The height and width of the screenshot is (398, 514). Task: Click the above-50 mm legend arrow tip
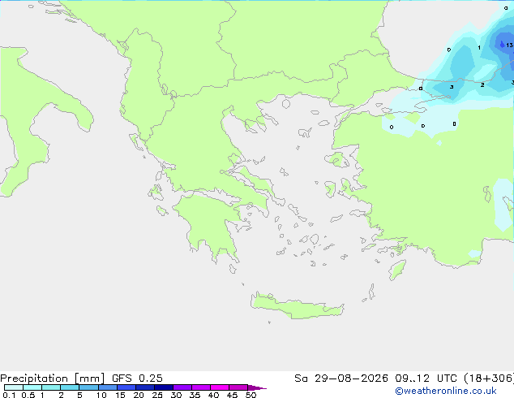click(257, 387)
